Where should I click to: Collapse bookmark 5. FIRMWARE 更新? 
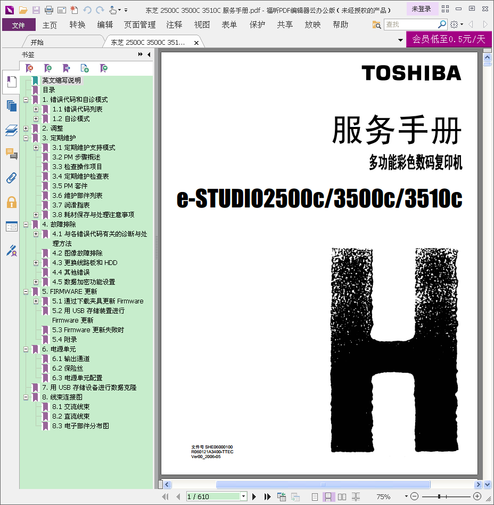click(x=26, y=292)
